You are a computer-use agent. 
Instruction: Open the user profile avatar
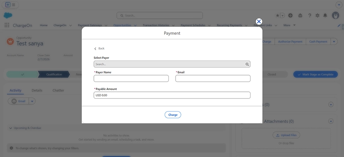click(x=335, y=15)
